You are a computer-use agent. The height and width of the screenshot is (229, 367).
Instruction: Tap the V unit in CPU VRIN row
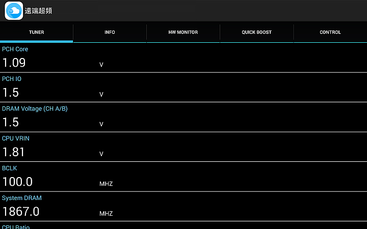(101, 154)
